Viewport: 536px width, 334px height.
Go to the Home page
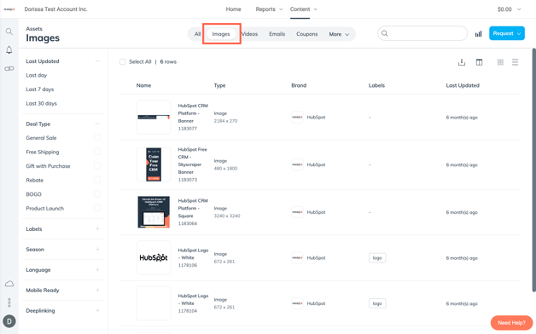(x=233, y=9)
